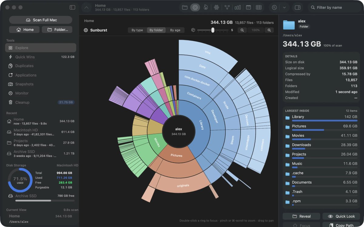364x227 pixels.
Task: Click the alex center circle
Action: pos(179,131)
